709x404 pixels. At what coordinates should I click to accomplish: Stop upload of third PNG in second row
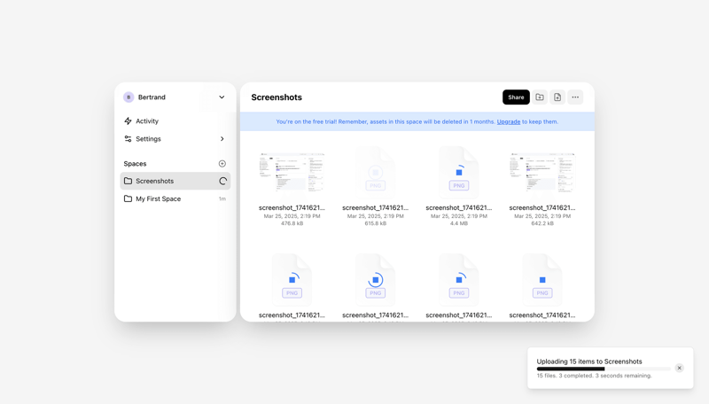tap(459, 280)
